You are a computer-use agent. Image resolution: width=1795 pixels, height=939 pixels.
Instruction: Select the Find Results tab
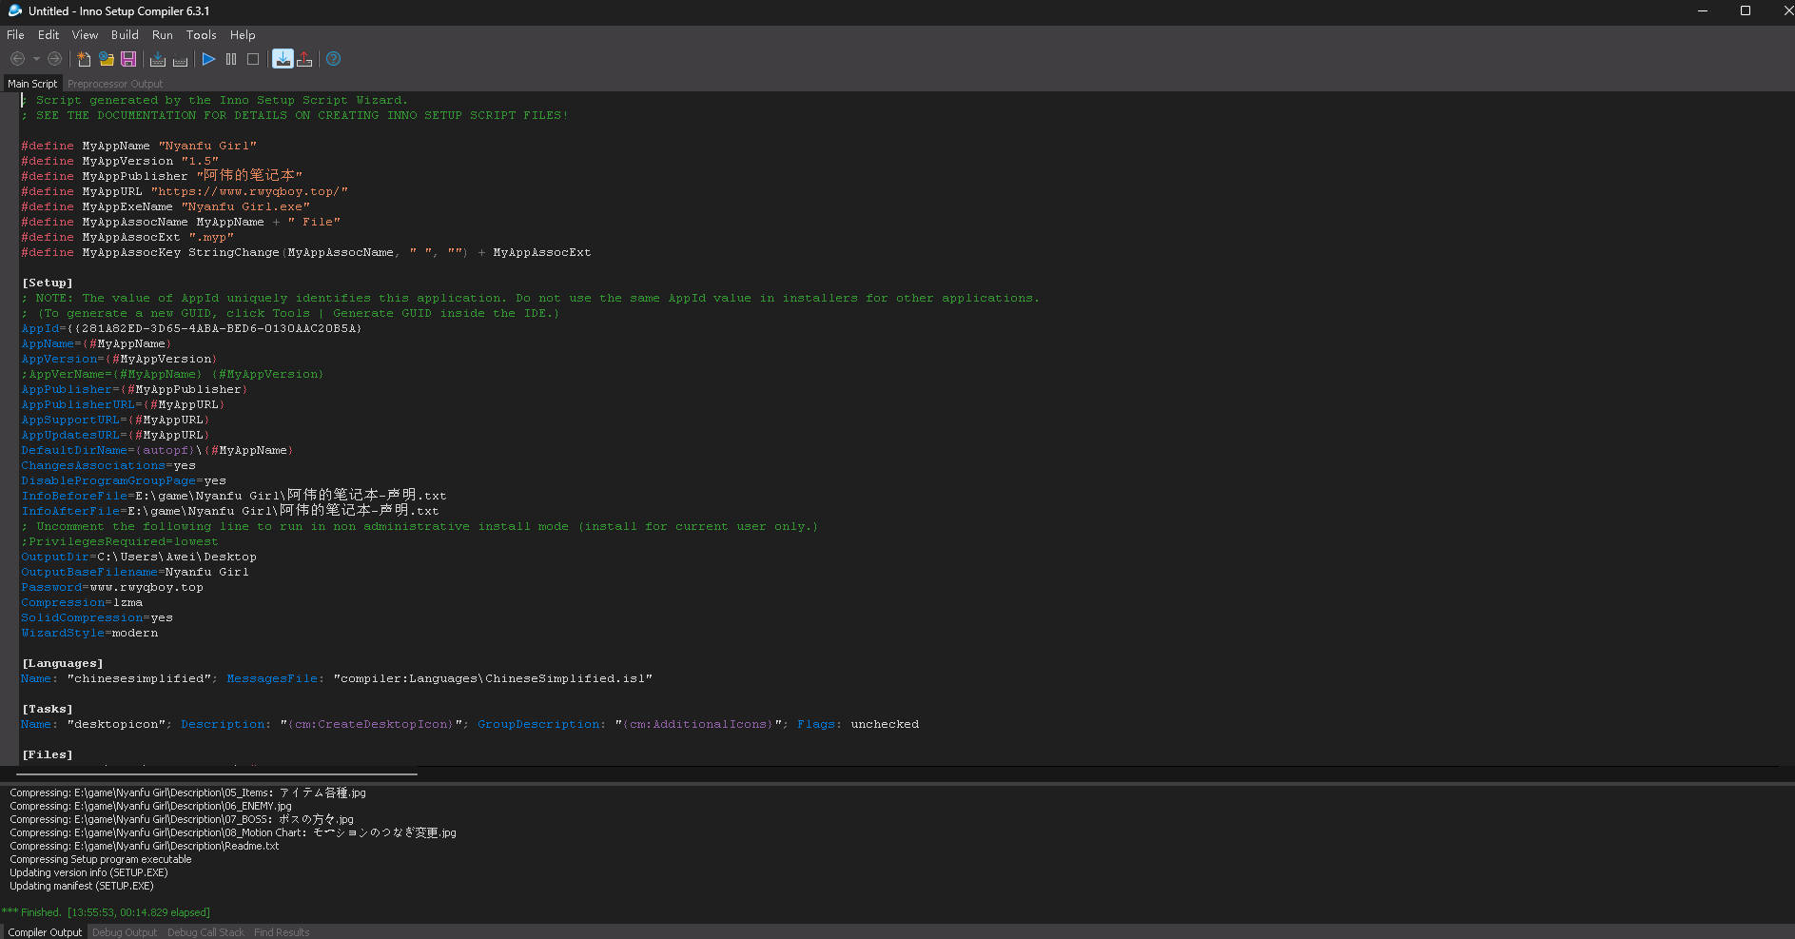click(x=282, y=932)
